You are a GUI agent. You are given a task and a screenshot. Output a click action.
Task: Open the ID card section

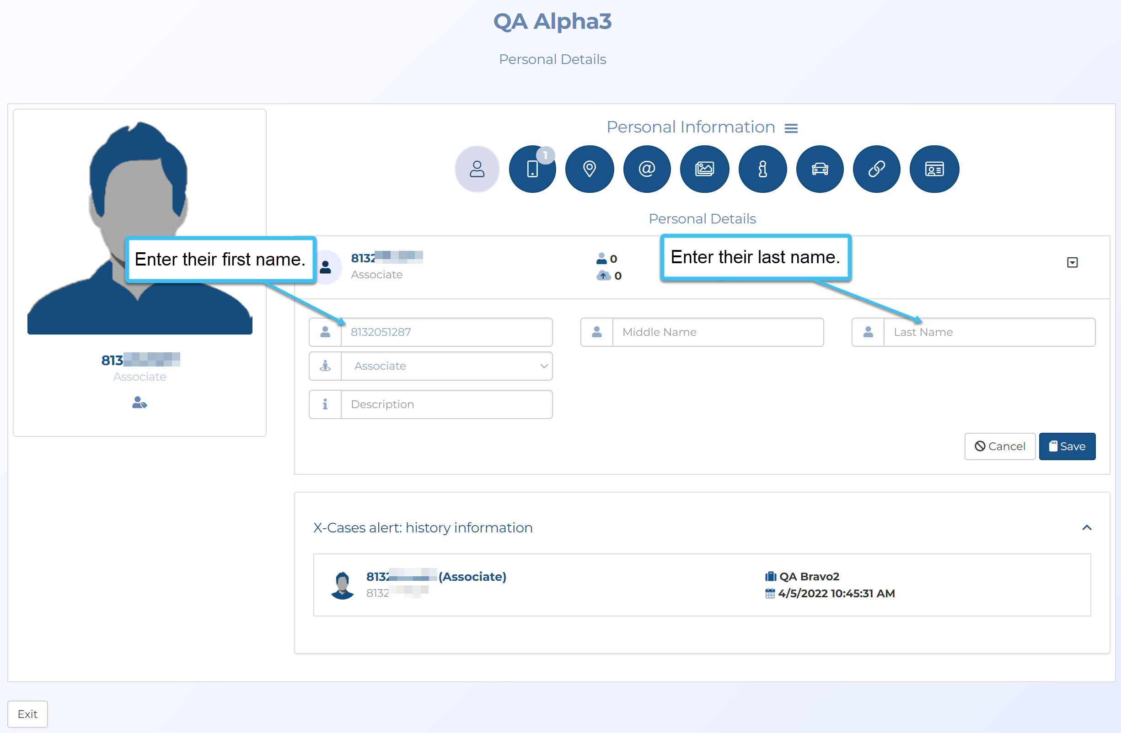(x=934, y=169)
